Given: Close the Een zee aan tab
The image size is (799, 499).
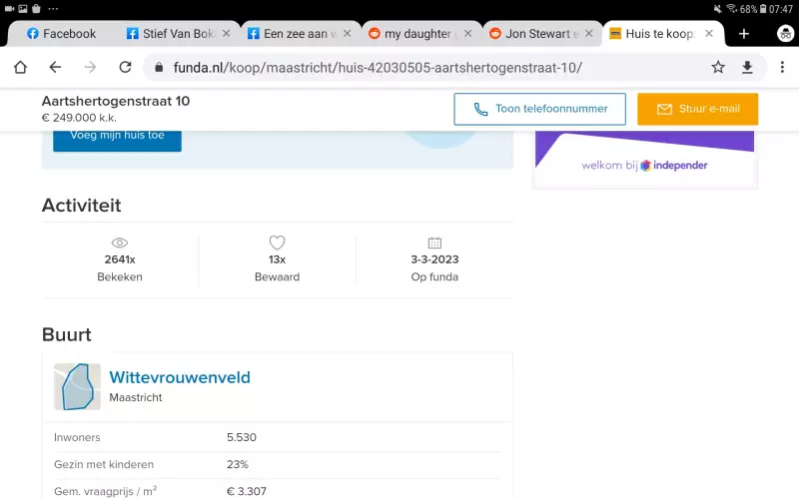Looking at the screenshot, I should (x=347, y=34).
